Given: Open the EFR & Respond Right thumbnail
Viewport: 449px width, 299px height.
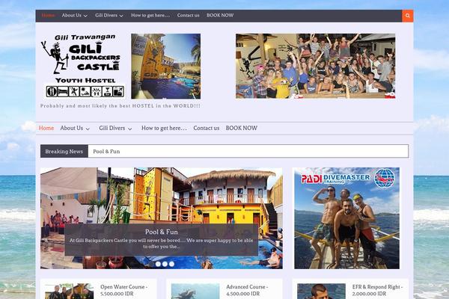Looking at the screenshot, I should pyautogui.click(x=321, y=292).
